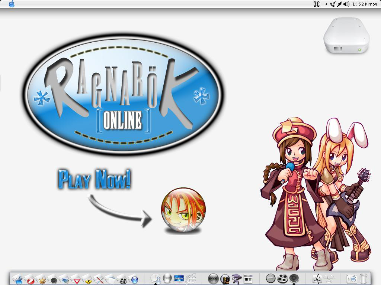Open the volume speaker control
Image resolution: width=381 pixels, height=285 pixels.
pyautogui.click(x=346, y=4)
